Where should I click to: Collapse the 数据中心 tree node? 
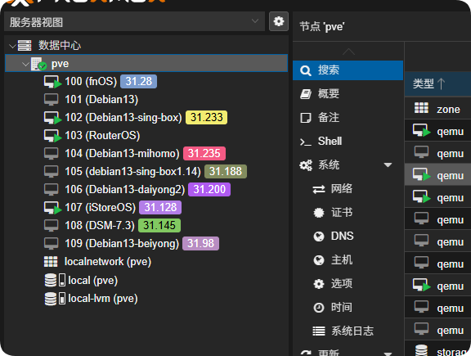[x=12, y=46]
